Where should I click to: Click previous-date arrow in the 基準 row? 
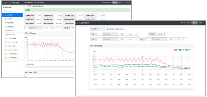click(x=100, y=34)
